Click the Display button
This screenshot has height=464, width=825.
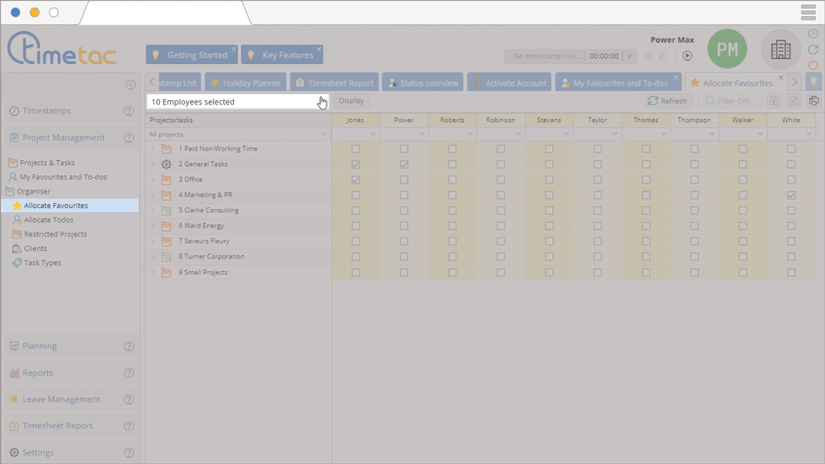pyautogui.click(x=351, y=101)
